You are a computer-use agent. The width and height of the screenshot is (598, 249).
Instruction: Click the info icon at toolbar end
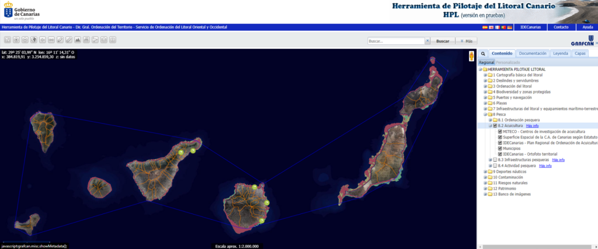coord(113,40)
